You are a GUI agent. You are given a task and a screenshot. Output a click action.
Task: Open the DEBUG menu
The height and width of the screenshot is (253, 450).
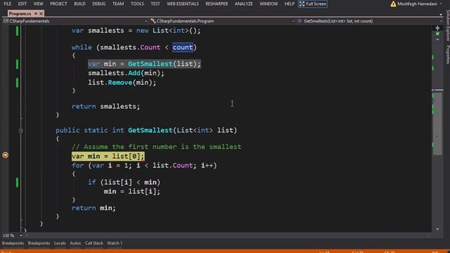(x=99, y=4)
